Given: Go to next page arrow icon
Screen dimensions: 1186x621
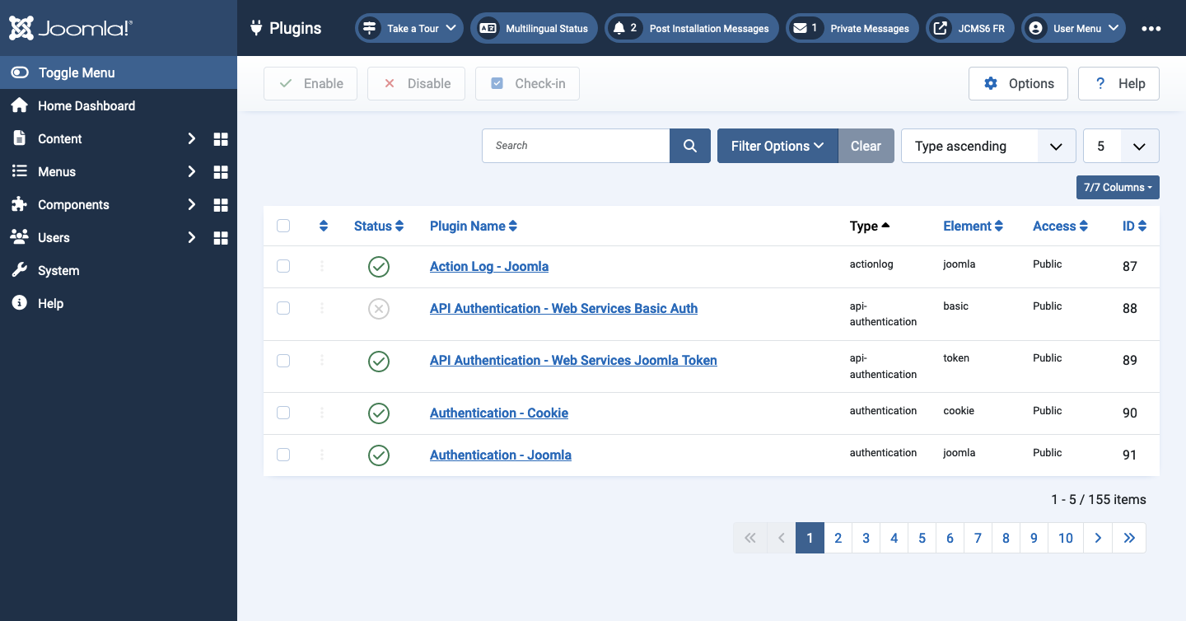Looking at the screenshot, I should (1098, 538).
